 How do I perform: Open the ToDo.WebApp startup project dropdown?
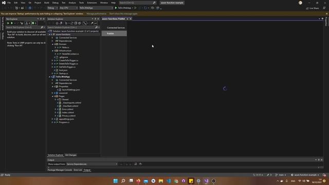click(x=96, y=8)
